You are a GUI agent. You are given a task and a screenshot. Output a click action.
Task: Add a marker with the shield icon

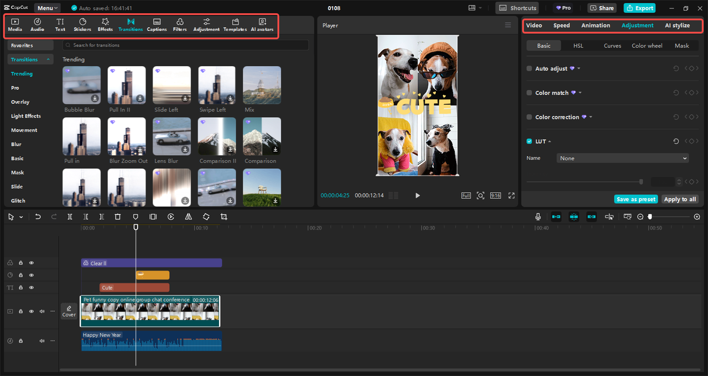(x=136, y=217)
